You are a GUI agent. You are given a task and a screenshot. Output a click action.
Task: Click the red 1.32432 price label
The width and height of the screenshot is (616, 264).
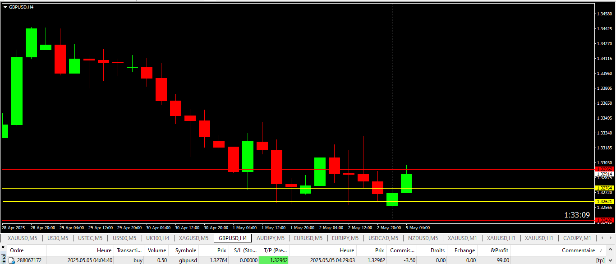point(604,220)
